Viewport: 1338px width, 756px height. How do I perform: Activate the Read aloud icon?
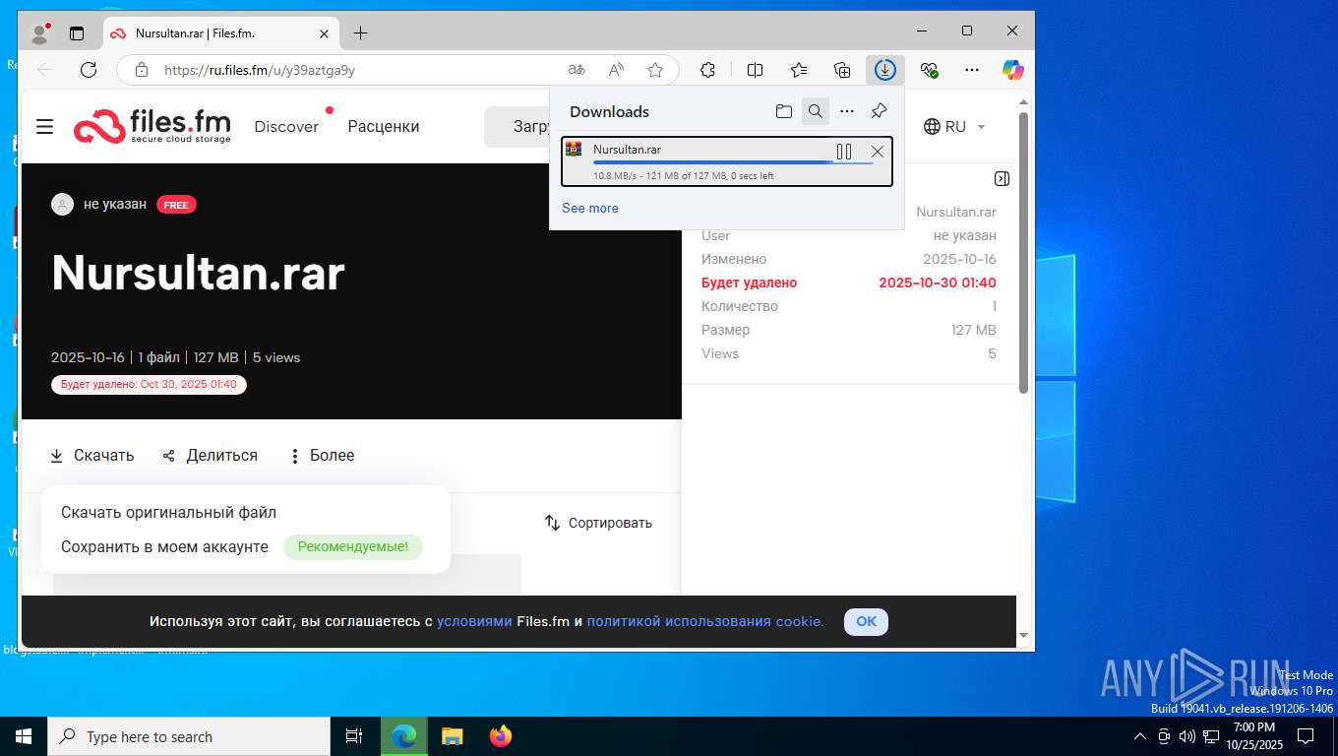point(616,70)
